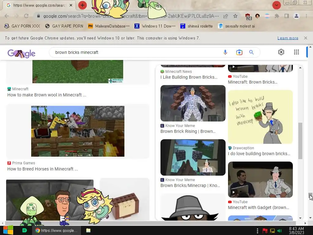Close the Google search tab
Image resolution: width=313 pixels, height=235 pixels.
[71, 6]
